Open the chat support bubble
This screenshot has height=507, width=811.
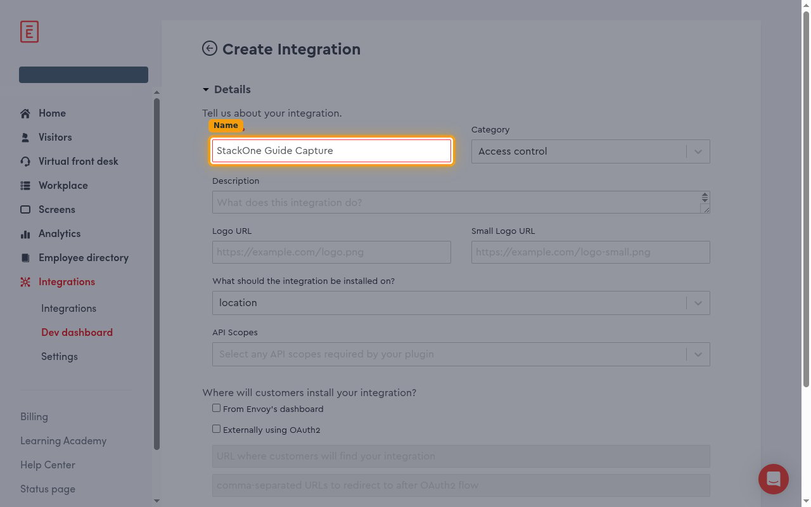click(774, 478)
